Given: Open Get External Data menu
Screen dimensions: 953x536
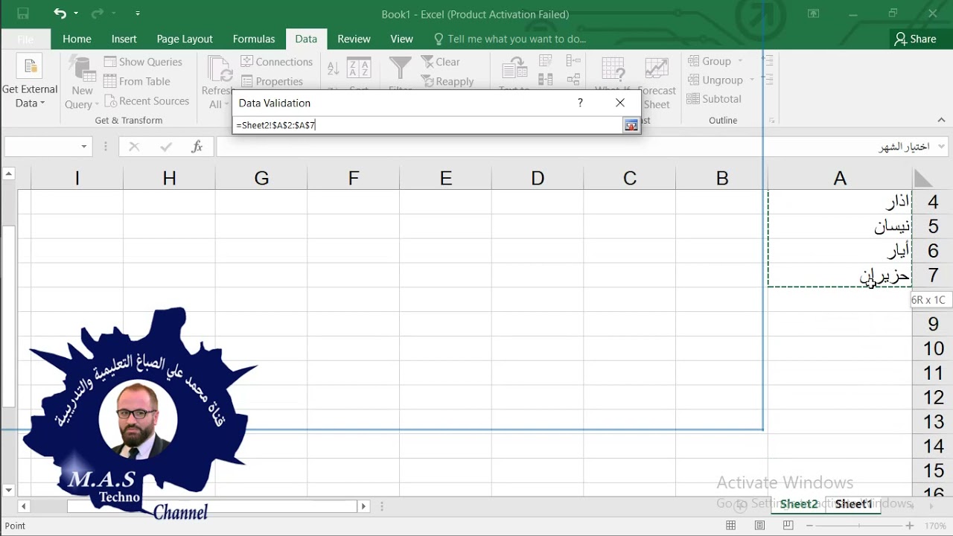Looking at the screenshot, I should 30,83.
